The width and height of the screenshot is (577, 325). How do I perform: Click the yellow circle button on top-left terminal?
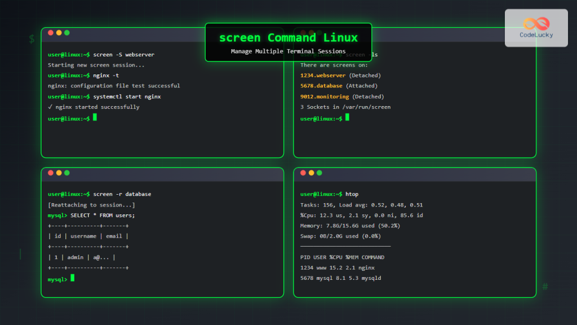pos(58,33)
